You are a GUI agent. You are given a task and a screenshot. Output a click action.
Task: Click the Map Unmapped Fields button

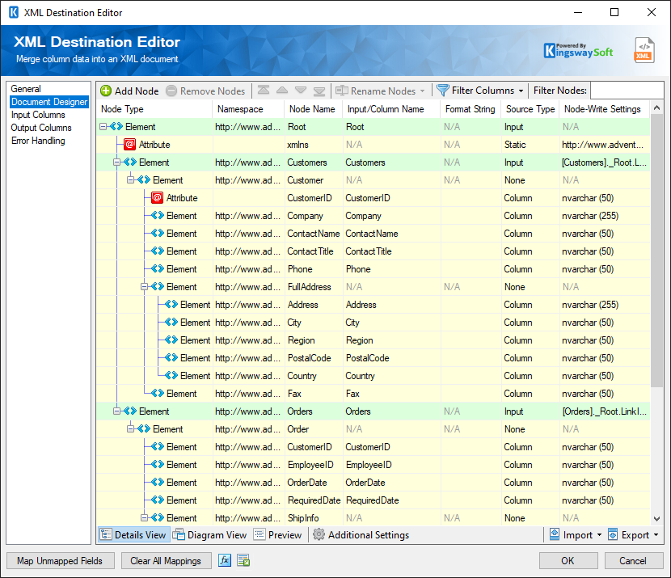point(60,560)
